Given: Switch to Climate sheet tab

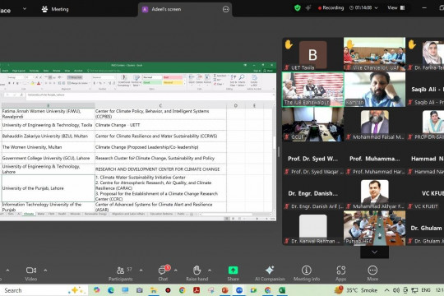Looking at the screenshot, I should coord(29,214).
